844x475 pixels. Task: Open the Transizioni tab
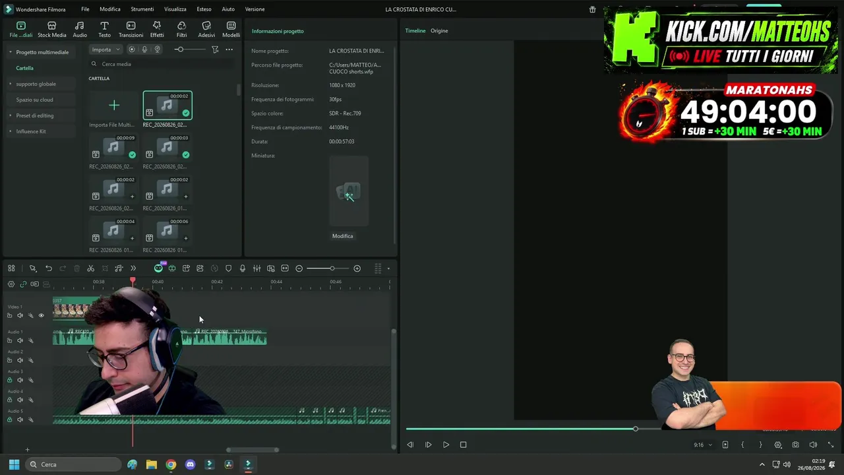(x=131, y=30)
